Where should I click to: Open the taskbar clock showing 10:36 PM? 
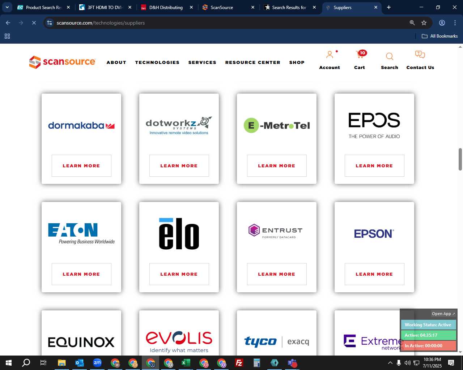432,363
